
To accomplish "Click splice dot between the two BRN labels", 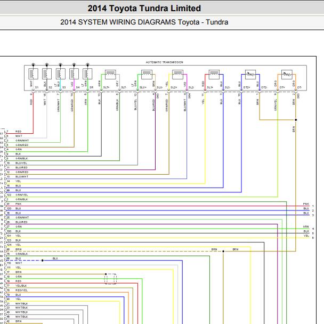I will pos(223,252).
